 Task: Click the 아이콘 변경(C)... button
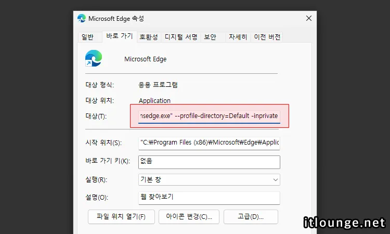pyautogui.click(x=189, y=217)
